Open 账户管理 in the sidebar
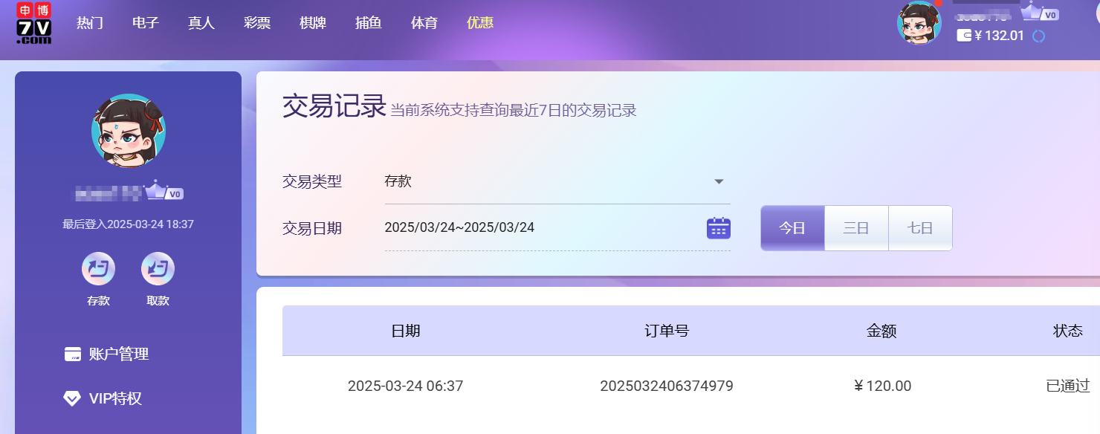1100x434 pixels. point(118,354)
